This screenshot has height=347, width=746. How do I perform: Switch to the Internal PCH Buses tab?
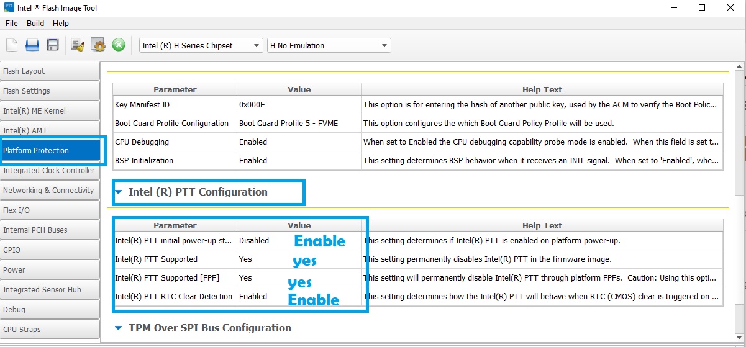[x=50, y=230]
